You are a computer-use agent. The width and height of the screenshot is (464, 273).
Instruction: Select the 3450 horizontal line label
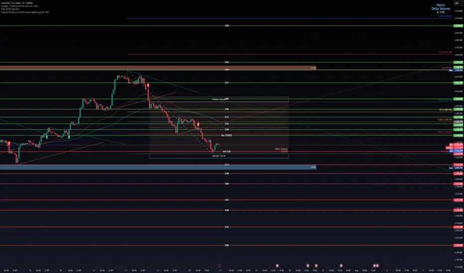point(227,62)
